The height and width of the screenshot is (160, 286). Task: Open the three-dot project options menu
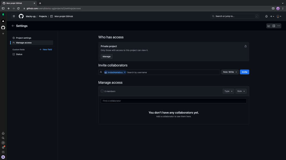(279, 26)
